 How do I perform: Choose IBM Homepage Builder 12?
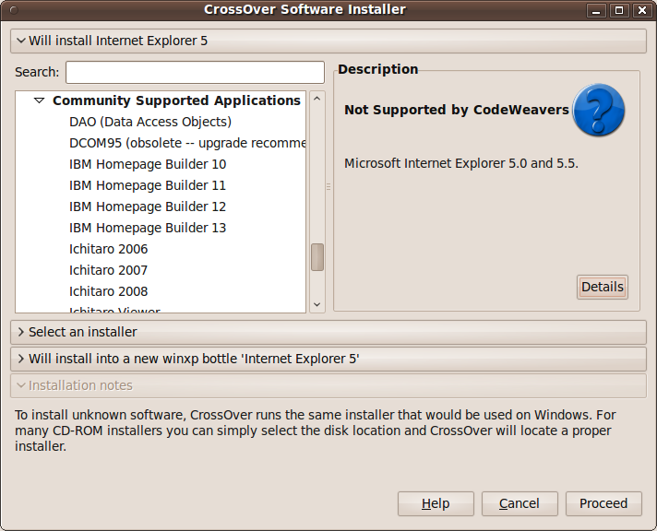pyautogui.click(x=148, y=206)
